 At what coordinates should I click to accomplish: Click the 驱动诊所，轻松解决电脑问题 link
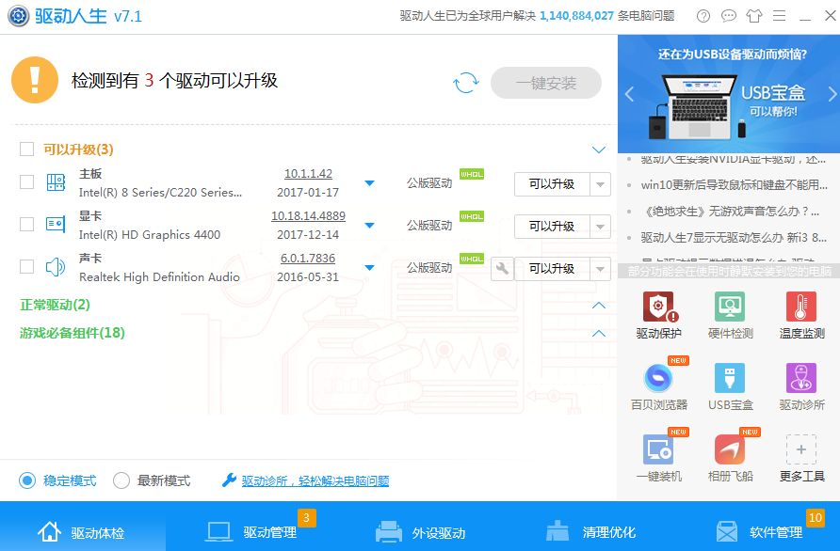pos(315,481)
